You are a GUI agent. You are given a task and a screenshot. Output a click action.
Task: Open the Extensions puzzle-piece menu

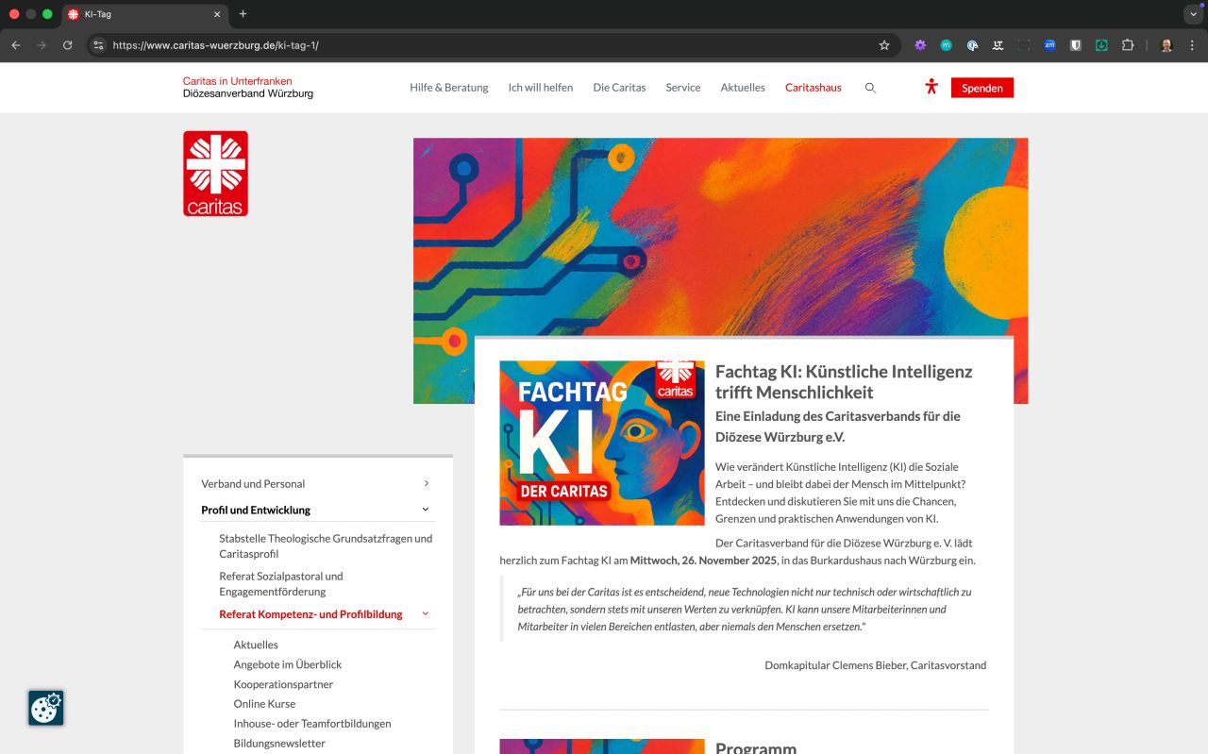(x=1127, y=45)
